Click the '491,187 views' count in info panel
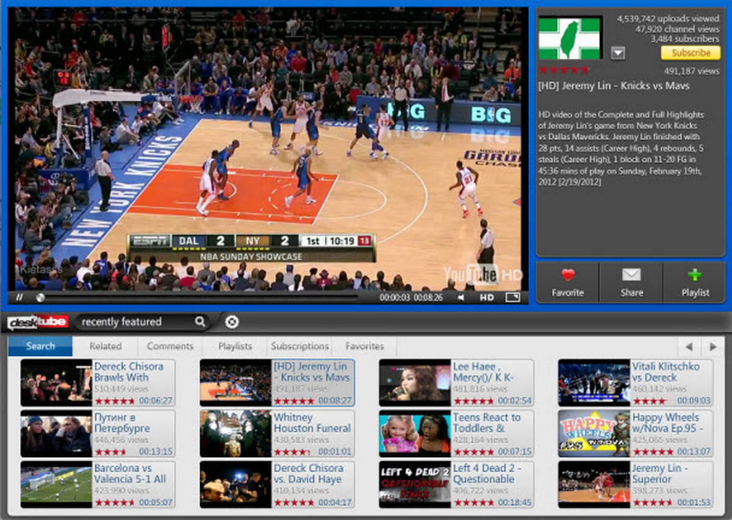The image size is (732, 520). [692, 71]
